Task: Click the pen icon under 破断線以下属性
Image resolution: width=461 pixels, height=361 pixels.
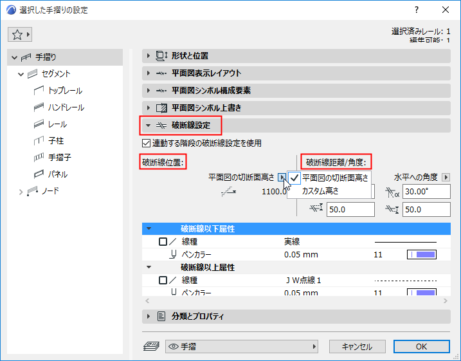Action: coord(174,254)
